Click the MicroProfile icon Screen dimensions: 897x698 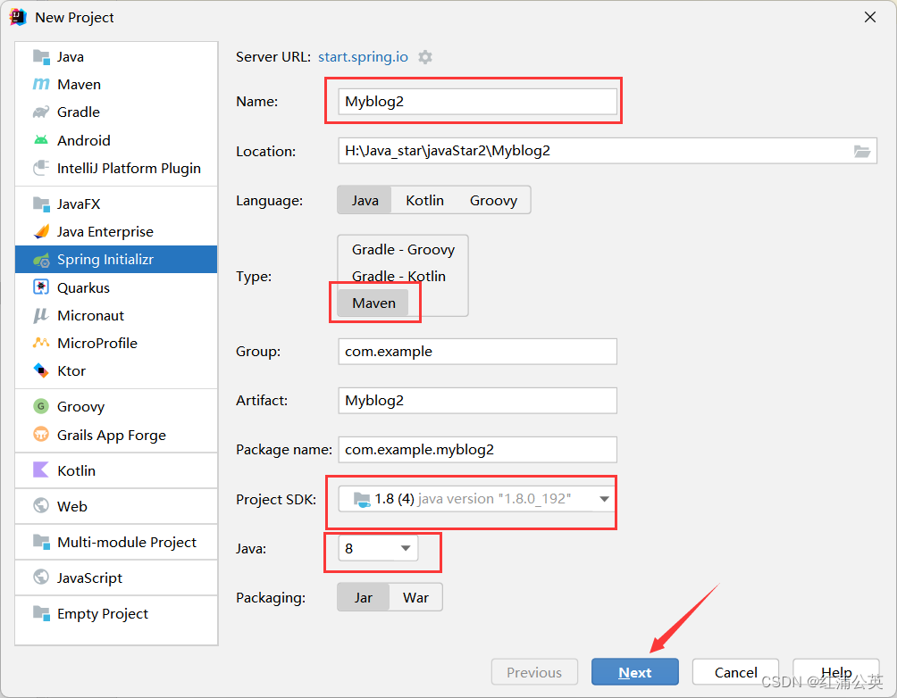point(41,343)
